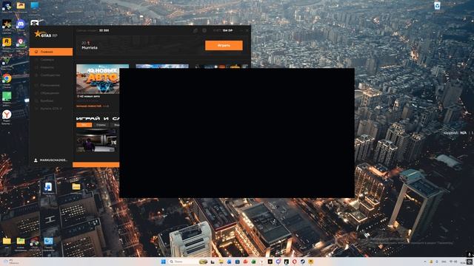The height and width of the screenshot is (266, 474).
Task: Click first small icon in launcher header
Action: coord(196,30)
